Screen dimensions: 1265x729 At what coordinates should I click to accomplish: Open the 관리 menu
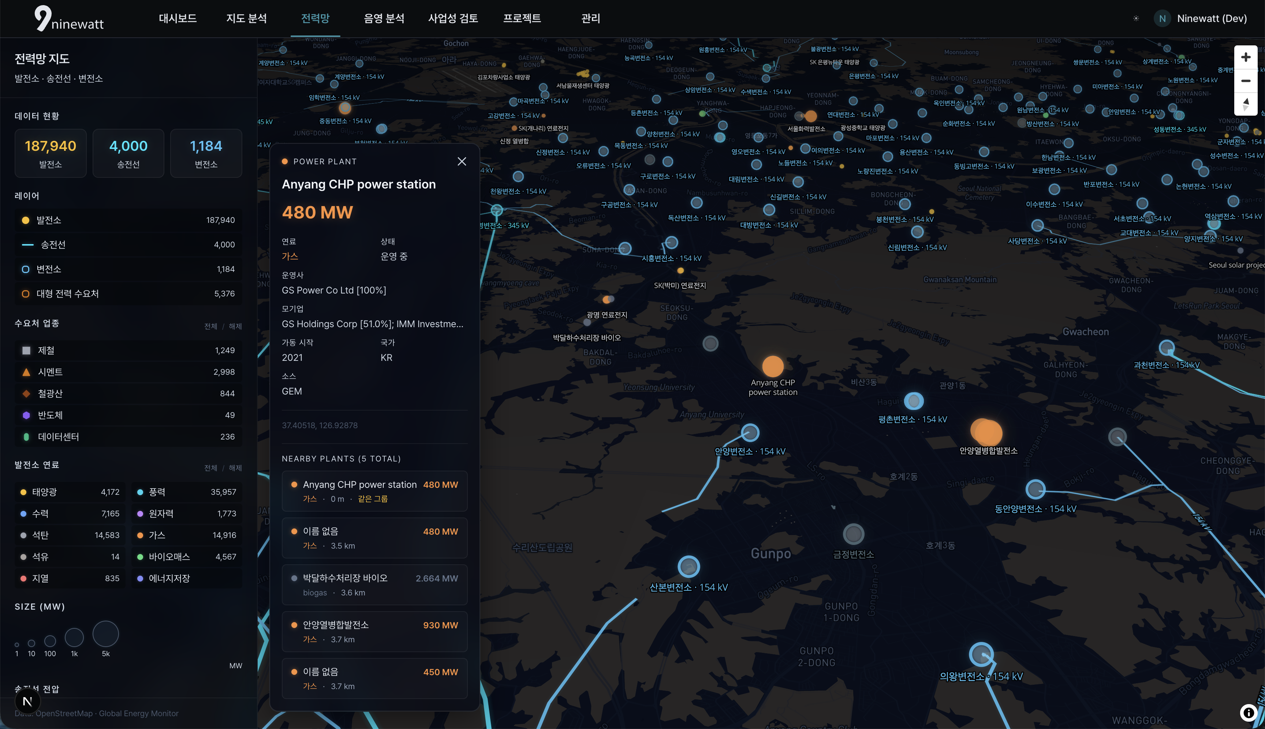[590, 19]
